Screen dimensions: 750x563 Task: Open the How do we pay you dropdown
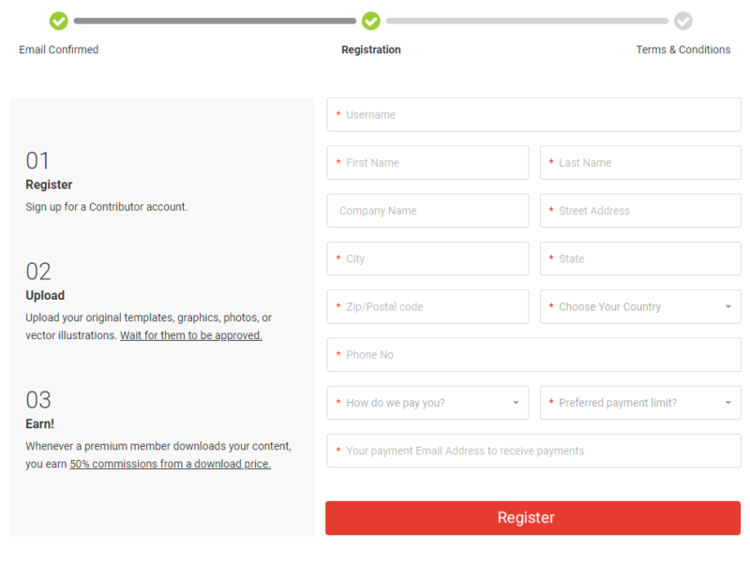(x=427, y=402)
